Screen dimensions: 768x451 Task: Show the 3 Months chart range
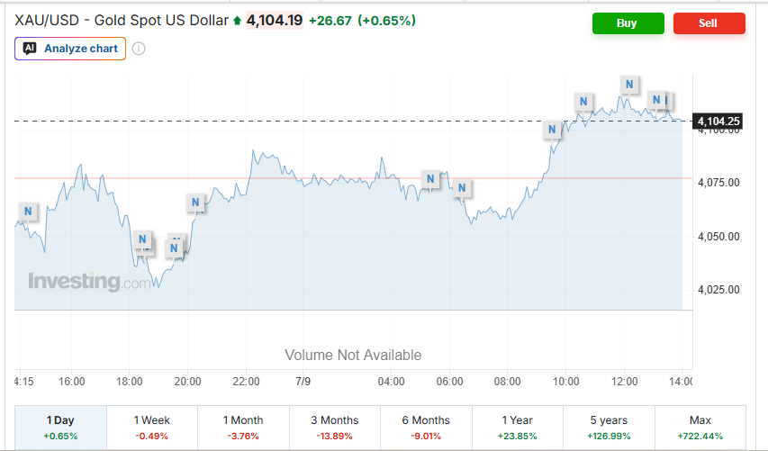pos(335,427)
